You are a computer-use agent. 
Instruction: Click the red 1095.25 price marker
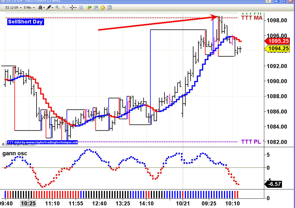pos(277,41)
